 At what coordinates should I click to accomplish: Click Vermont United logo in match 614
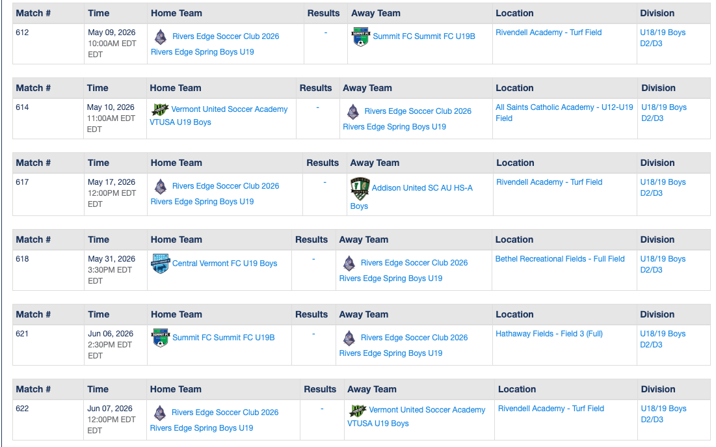[x=159, y=109]
